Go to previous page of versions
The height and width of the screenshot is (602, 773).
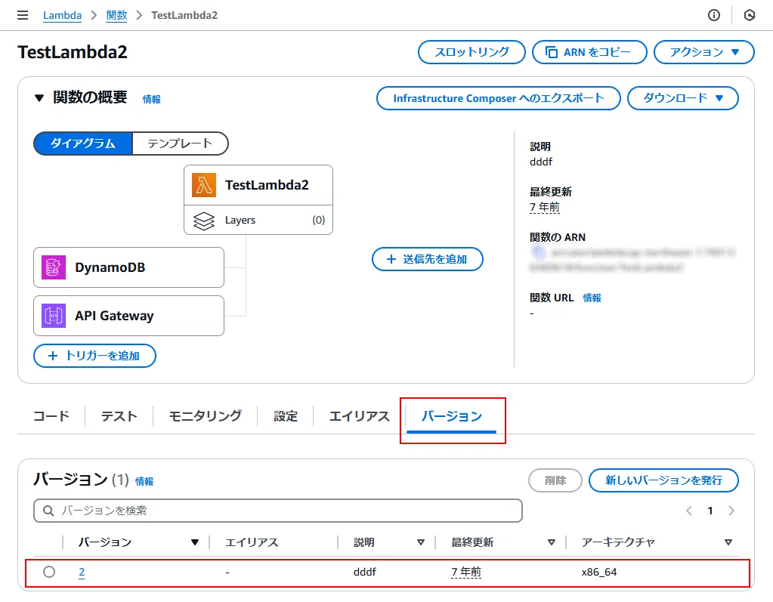click(689, 511)
